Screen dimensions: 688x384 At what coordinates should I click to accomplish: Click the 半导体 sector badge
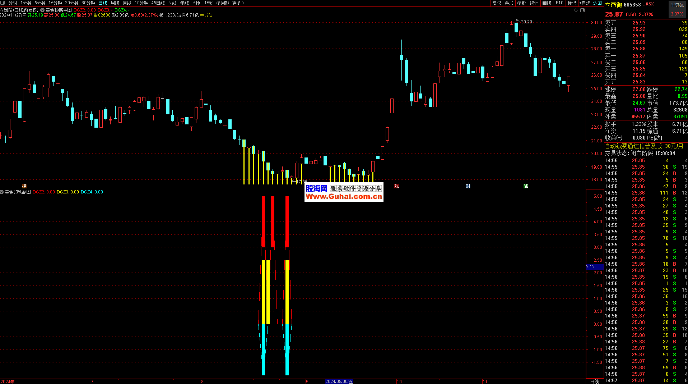click(677, 5)
